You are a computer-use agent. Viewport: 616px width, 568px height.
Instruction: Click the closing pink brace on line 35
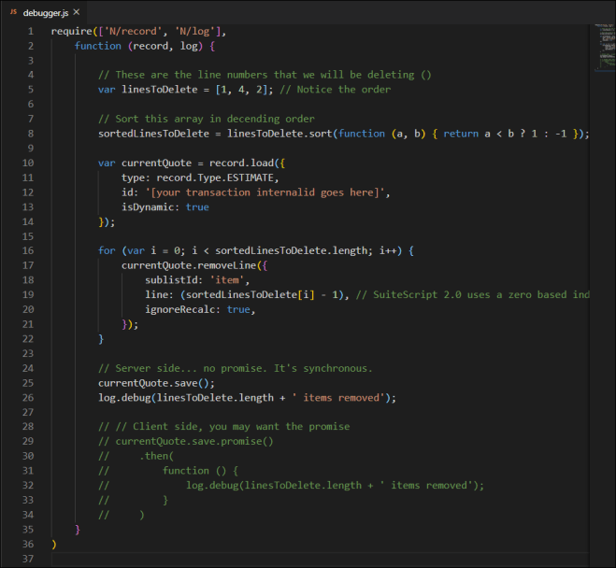tap(78, 529)
